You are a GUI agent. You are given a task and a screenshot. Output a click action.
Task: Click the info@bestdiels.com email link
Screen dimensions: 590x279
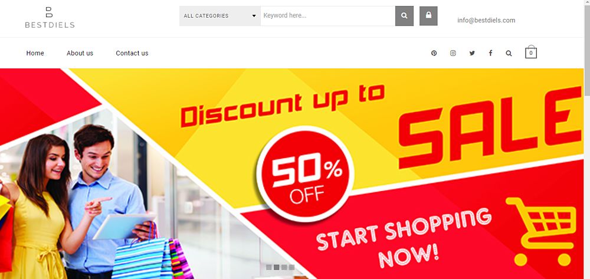pos(486,20)
